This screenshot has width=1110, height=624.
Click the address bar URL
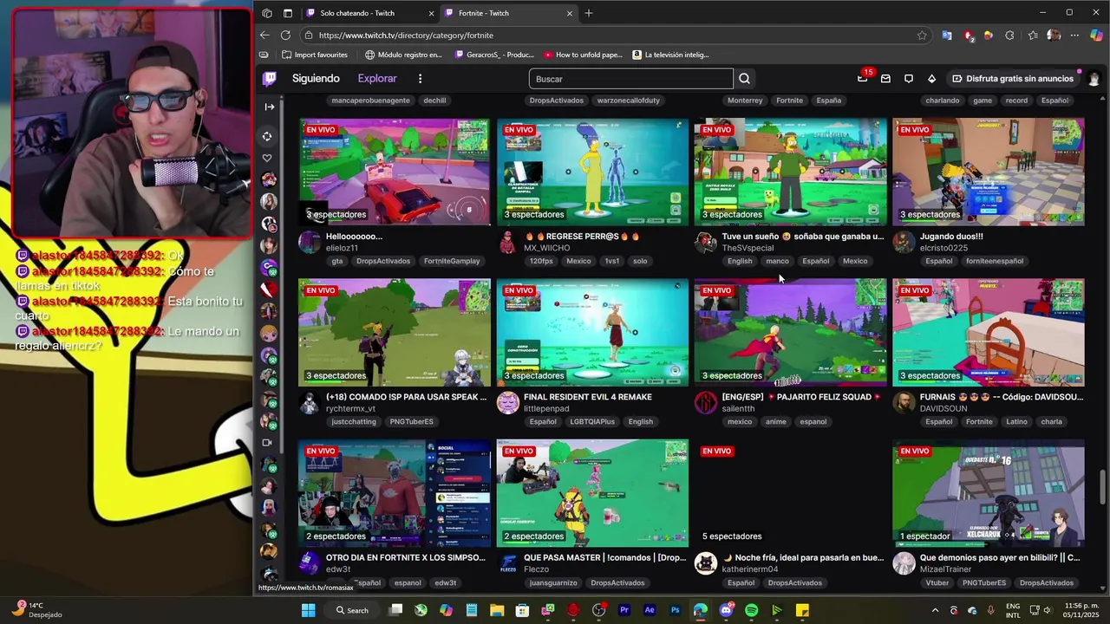406,36
